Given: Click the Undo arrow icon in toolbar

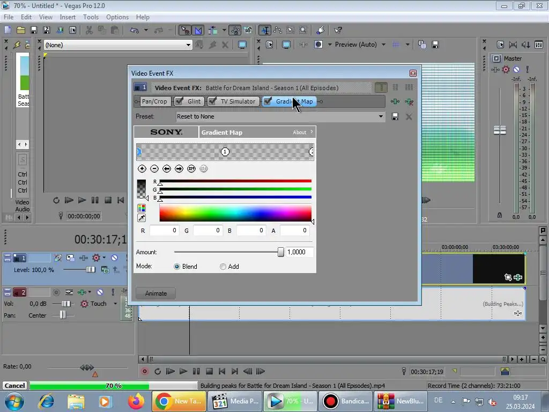Looking at the screenshot, I should [x=135, y=30].
